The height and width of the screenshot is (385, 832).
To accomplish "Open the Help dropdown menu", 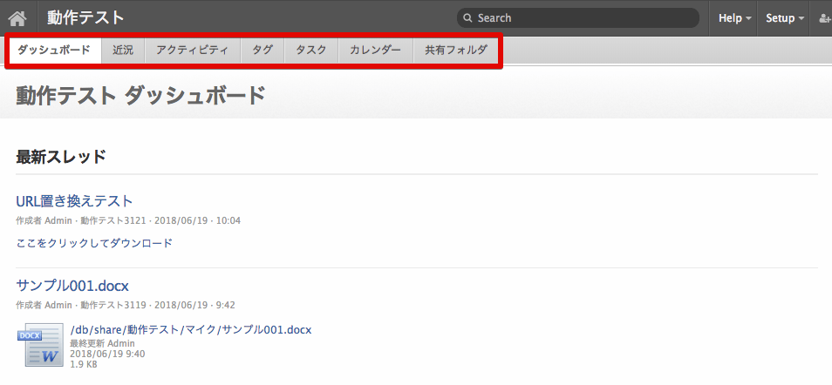I will (735, 18).
